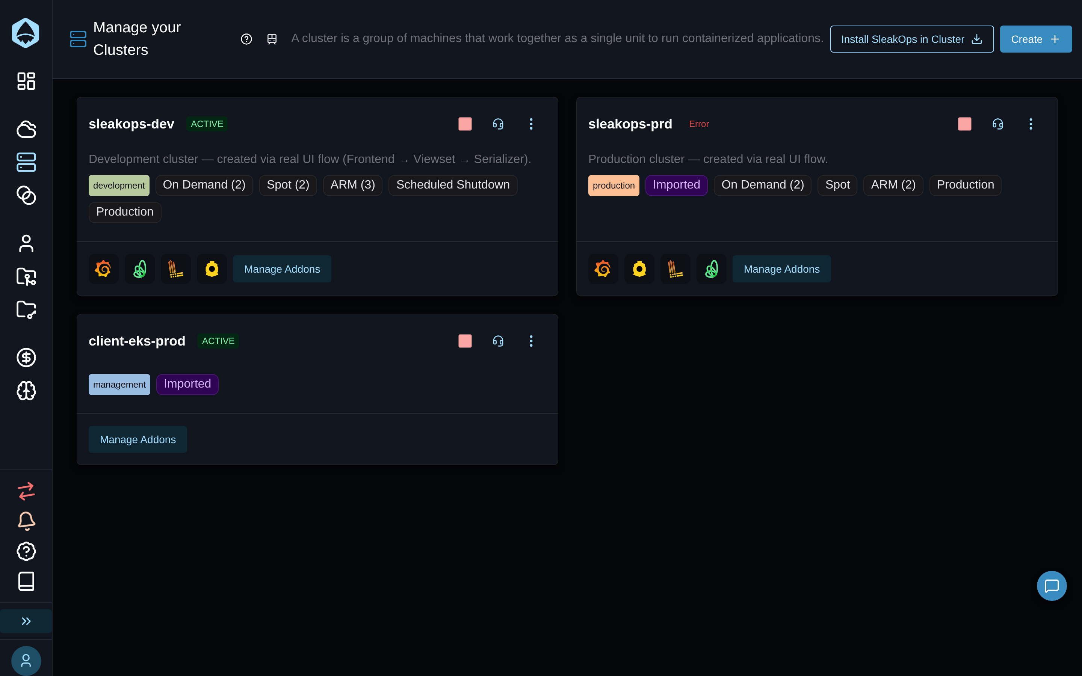Image resolution: width=1082 pixels, height=676 pixels.
Task: Click Manage Addons on sleakops-dev card
Action: pyautogui.click(x=282, y=269)
